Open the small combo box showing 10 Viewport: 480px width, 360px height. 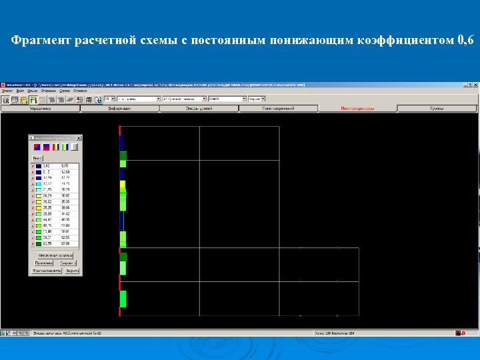[x=109, y=99]
